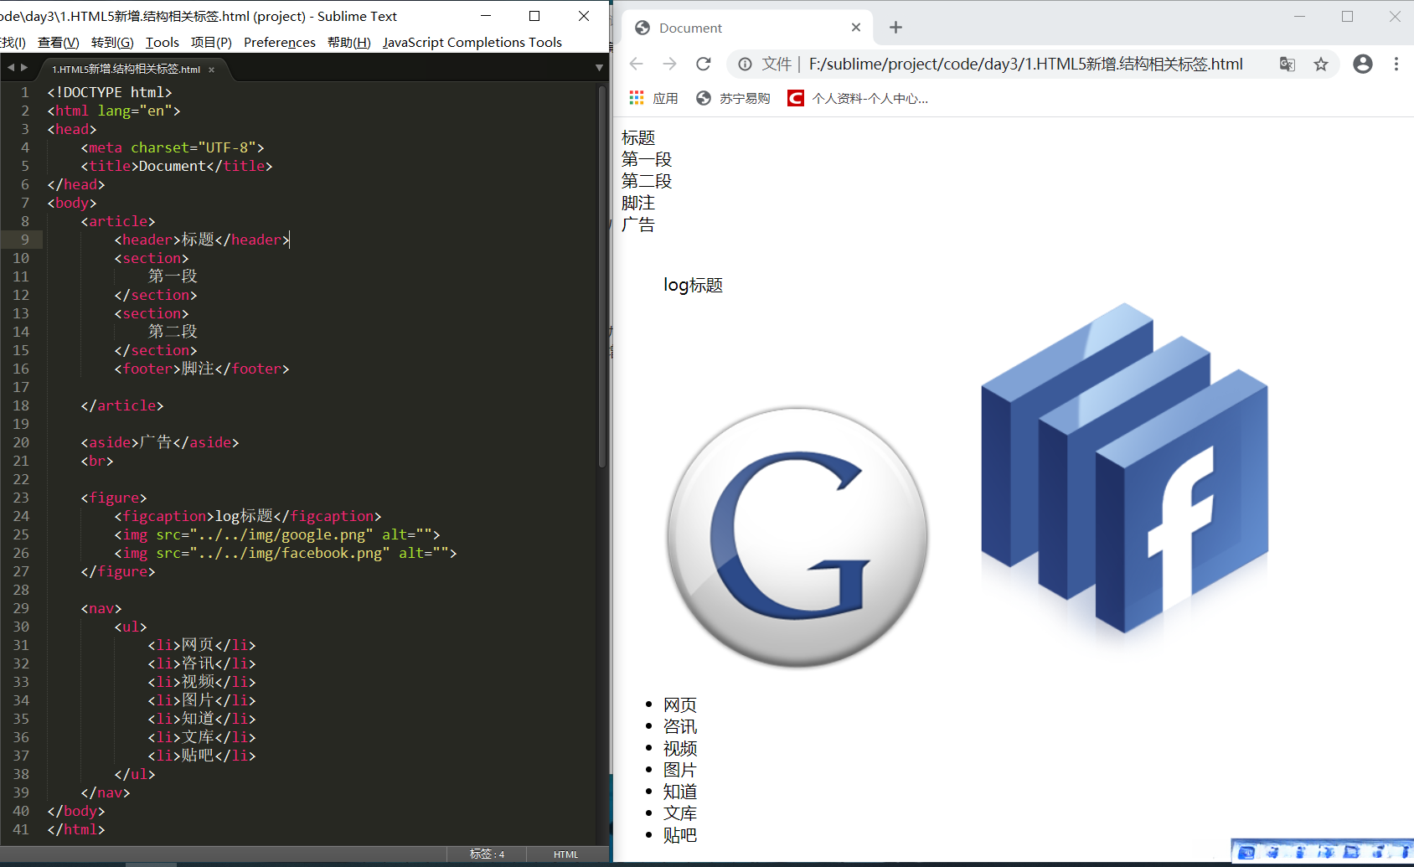Click the 广告 text in the browser page
Screen dimensions: 1414x867
pyautogui.click(x=638, y=224)
